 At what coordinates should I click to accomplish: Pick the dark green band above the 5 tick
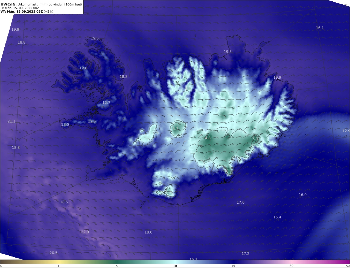click(x=117, y=262)
